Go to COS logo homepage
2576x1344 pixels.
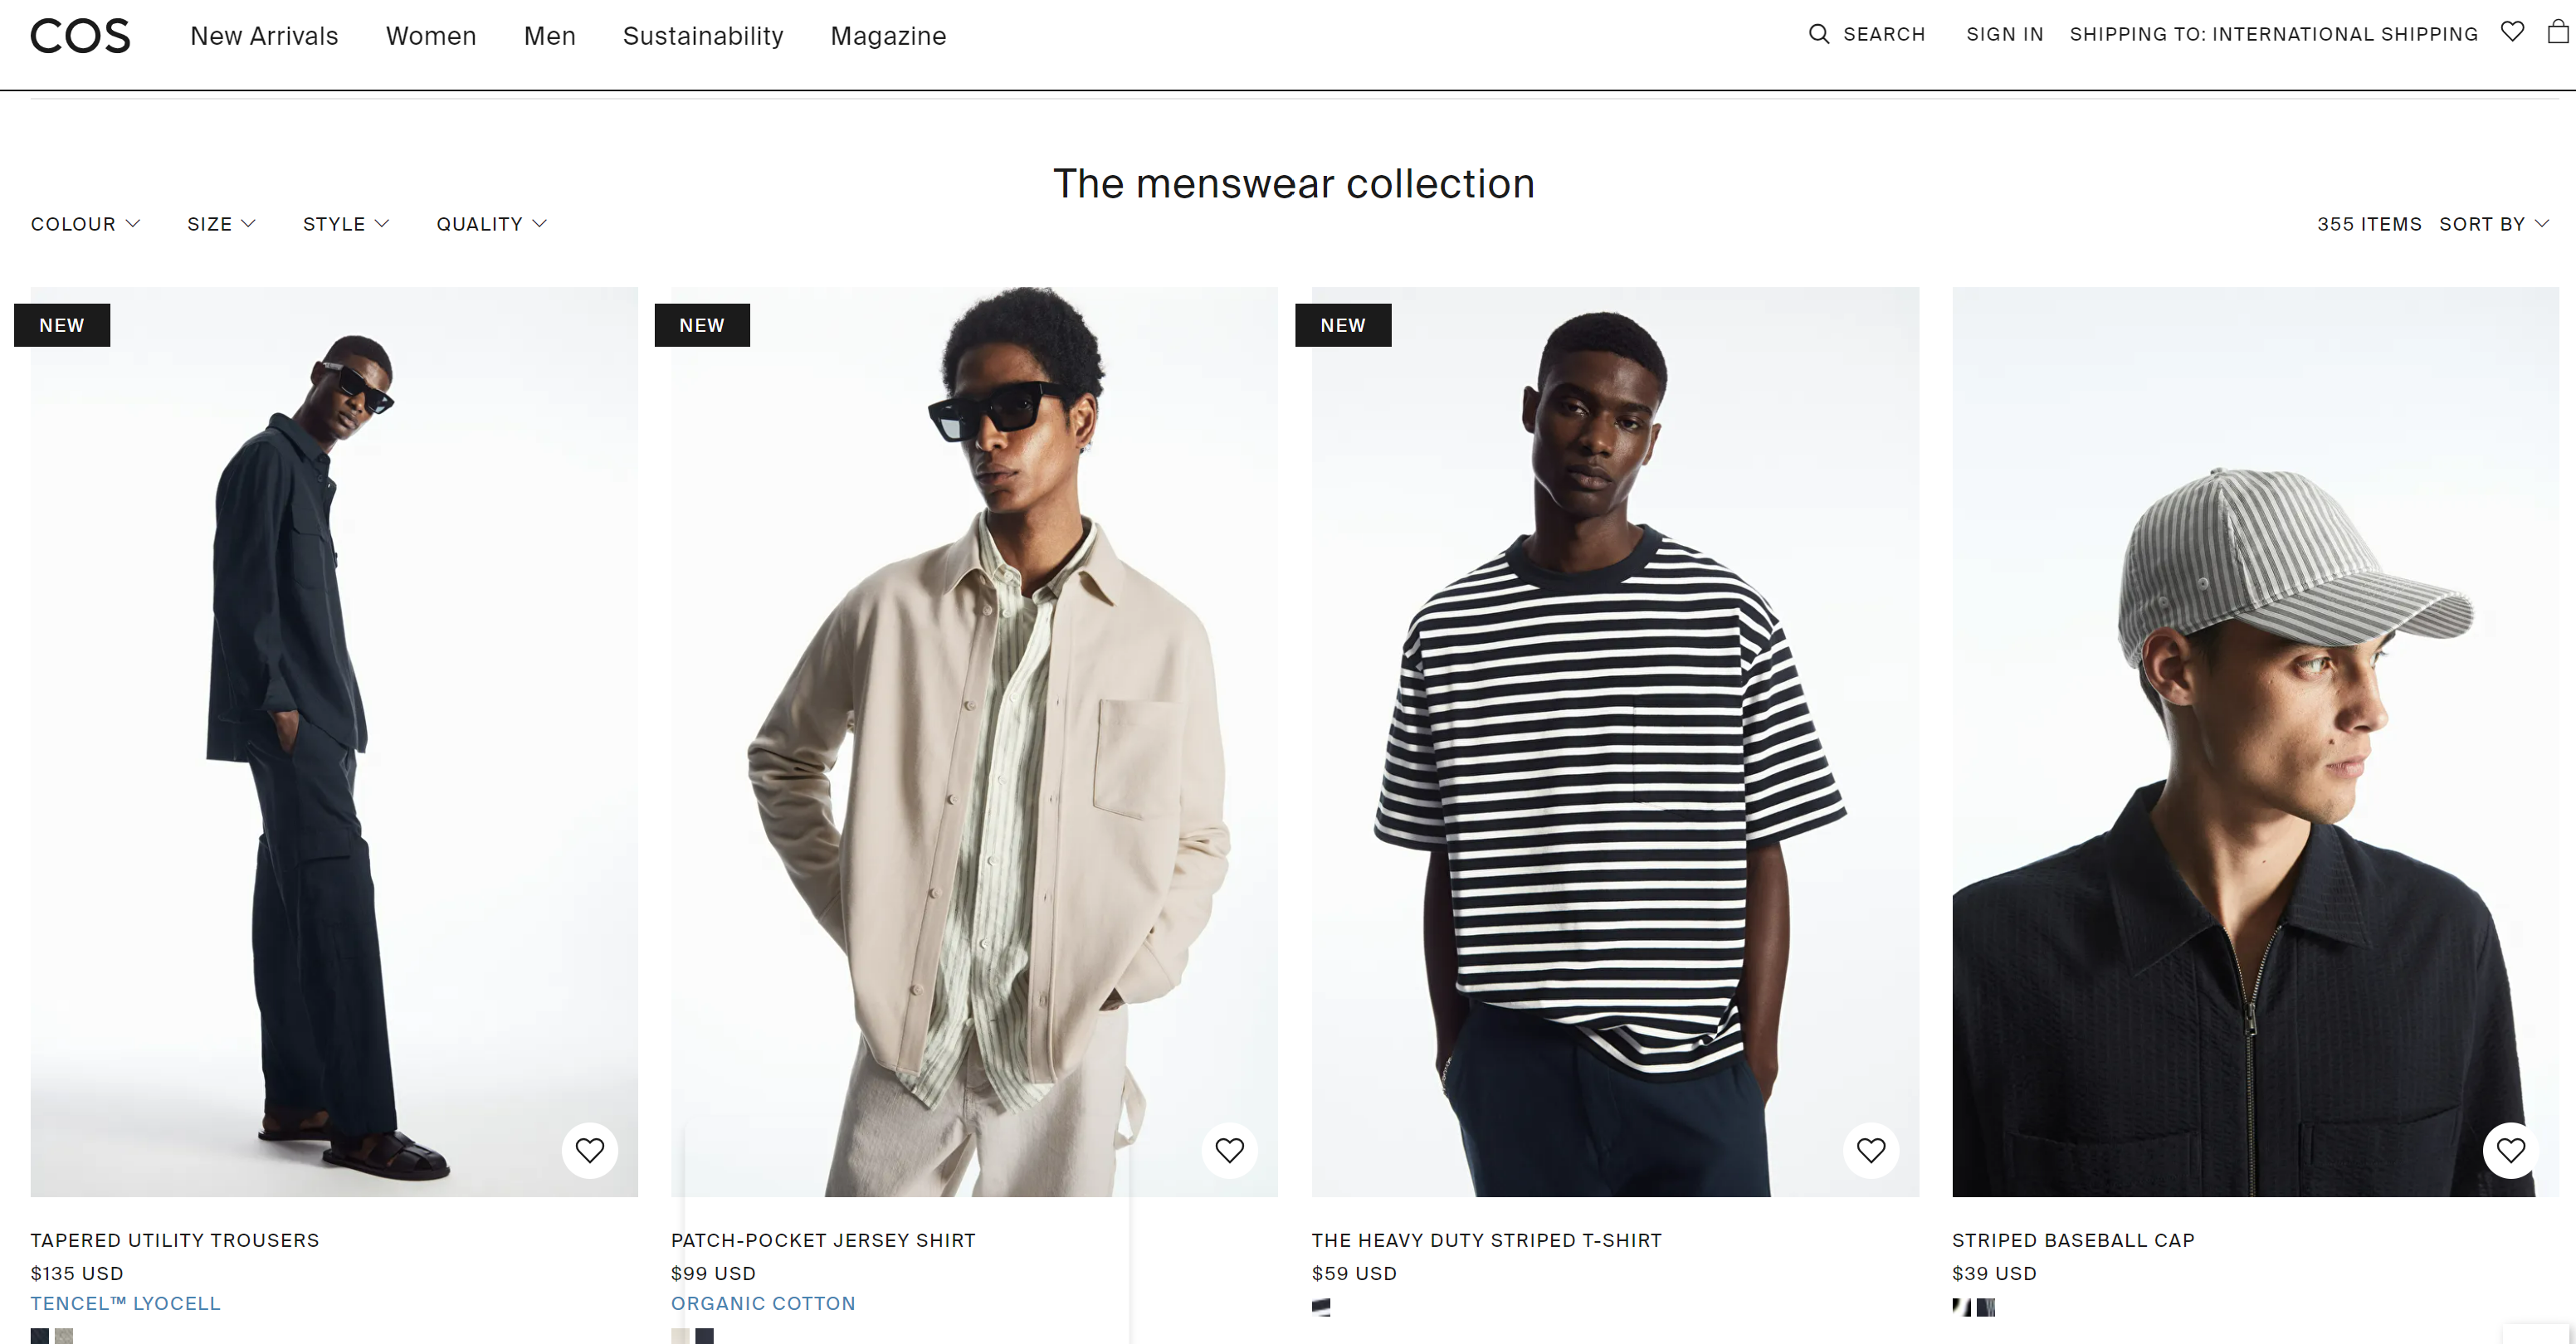(80, 36)
